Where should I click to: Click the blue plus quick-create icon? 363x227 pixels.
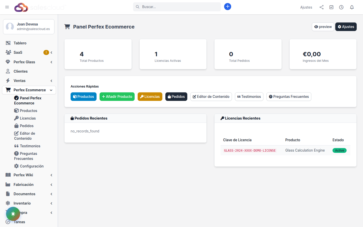[227, 7]
